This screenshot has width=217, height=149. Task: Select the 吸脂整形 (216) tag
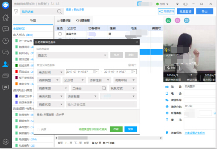[x=26, y=139]
